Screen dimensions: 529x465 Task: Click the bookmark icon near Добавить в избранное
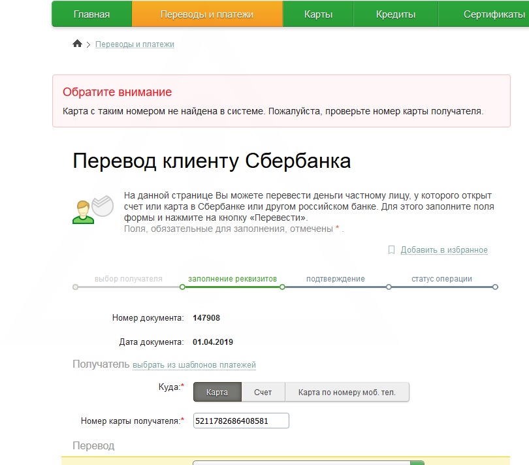pyautogui.click(x=391, y=249)
